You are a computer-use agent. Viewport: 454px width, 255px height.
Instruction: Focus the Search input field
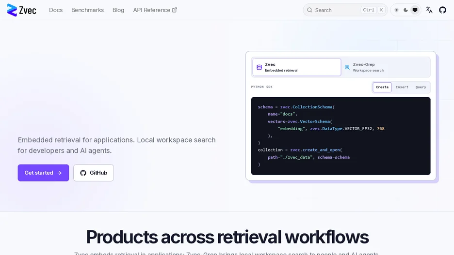pos(345,10)
